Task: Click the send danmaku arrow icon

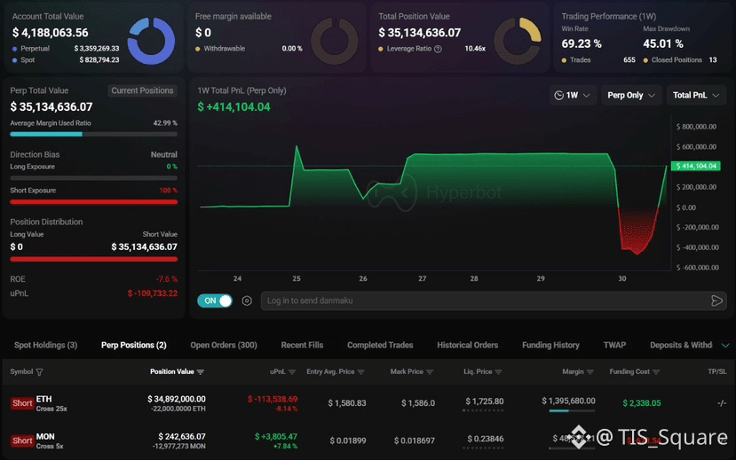Action: pos(716,300)
